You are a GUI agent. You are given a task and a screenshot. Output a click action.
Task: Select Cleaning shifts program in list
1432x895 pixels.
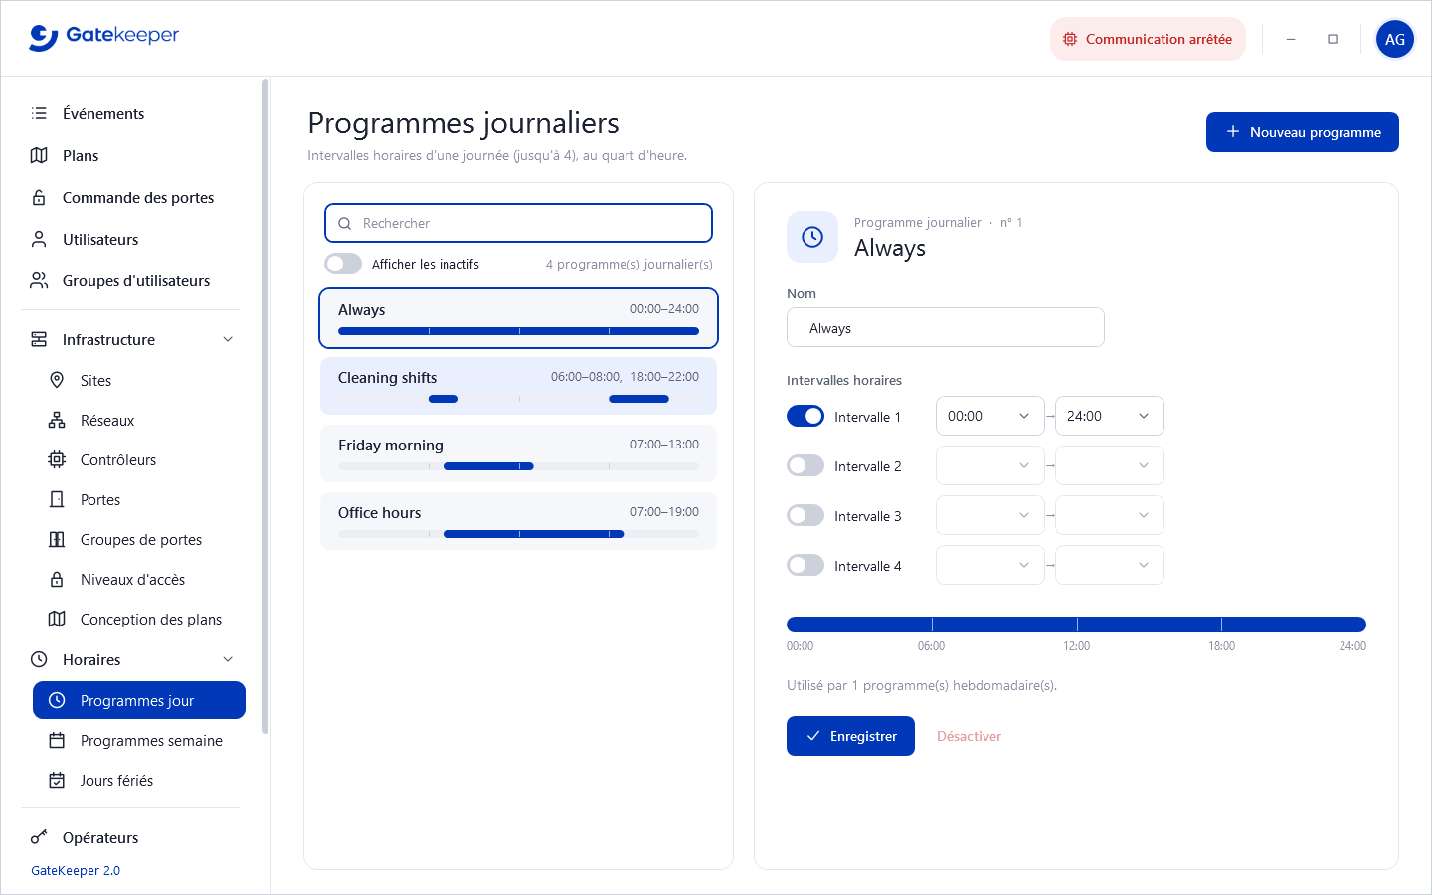point(518,386)
